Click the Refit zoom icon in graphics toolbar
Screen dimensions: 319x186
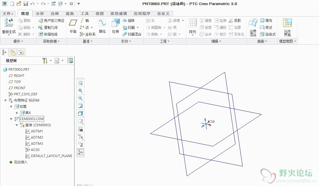point(80,83)
